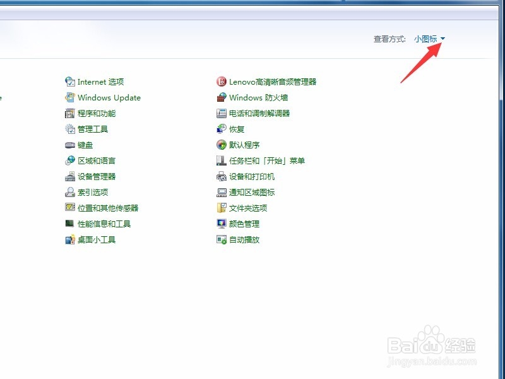This screenshot has width=505, height=379.
Task: Click the 颜色管理 monitor icon
Action: pyautogui.click(x=222, y=224)
